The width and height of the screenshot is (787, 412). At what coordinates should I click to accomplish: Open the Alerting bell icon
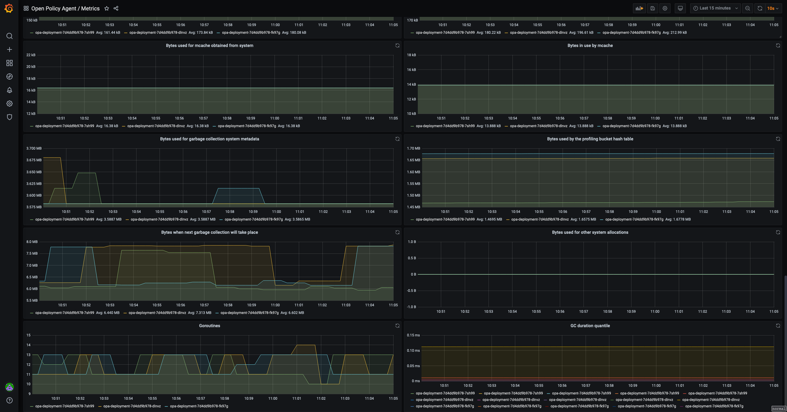coord(10,90)
